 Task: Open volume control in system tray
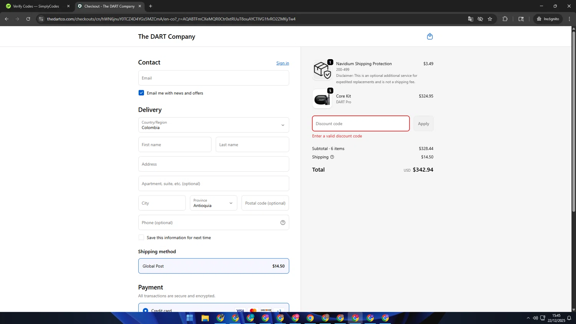[535, 318]
